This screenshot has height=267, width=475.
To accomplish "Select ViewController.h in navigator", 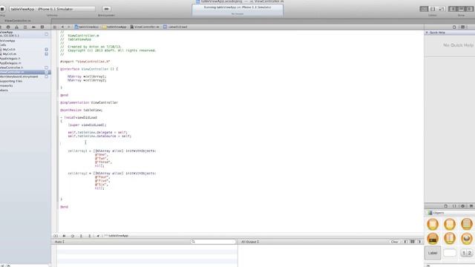I will coord(12,67).
